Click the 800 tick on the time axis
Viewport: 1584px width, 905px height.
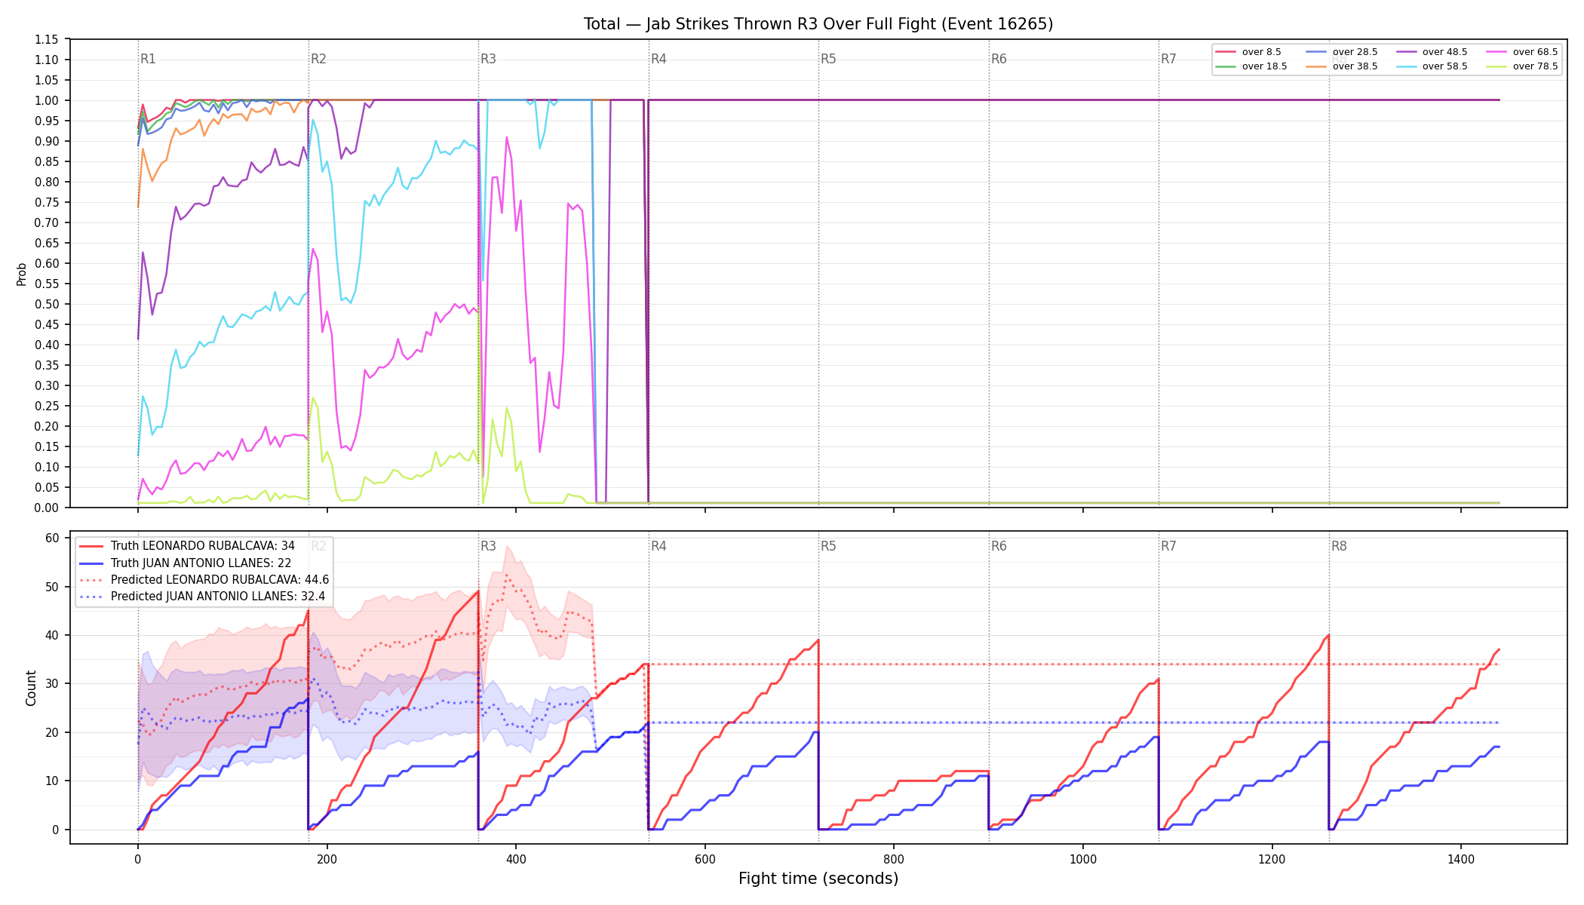pyautogui.click(x=894, y=858)
